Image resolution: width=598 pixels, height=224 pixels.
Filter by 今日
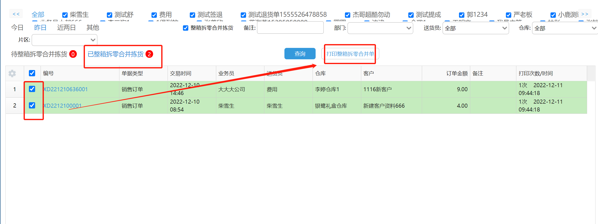(17, 27)
